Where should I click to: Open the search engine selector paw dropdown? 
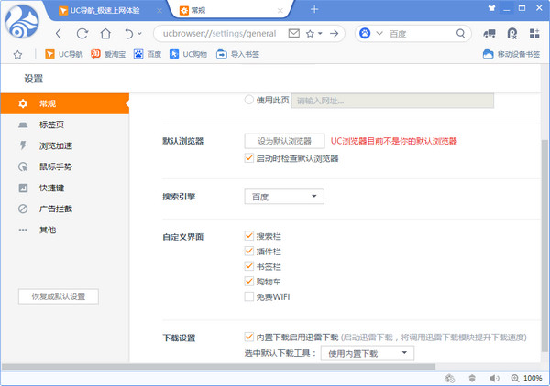pos(368,33)
